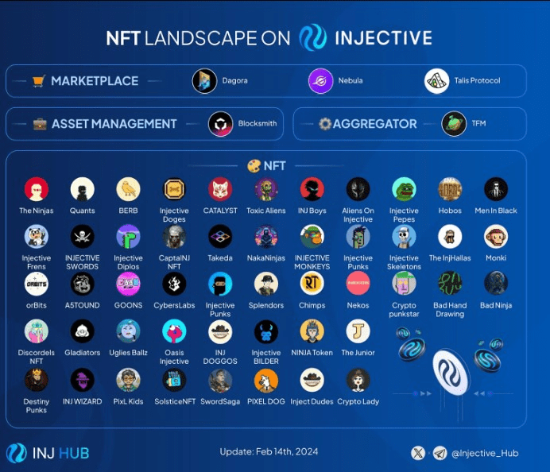Screen dimensions: 550x472
Task: Select the Injective Pepes frog icon
Action: (x=404, y=189)
